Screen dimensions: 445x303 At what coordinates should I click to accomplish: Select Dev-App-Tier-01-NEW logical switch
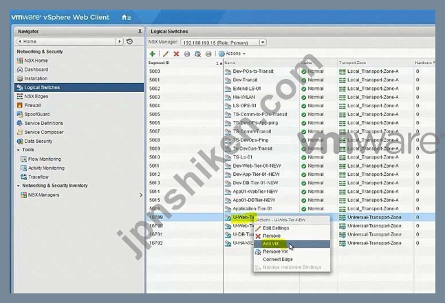pyautogui.click(x=256, y=175)
